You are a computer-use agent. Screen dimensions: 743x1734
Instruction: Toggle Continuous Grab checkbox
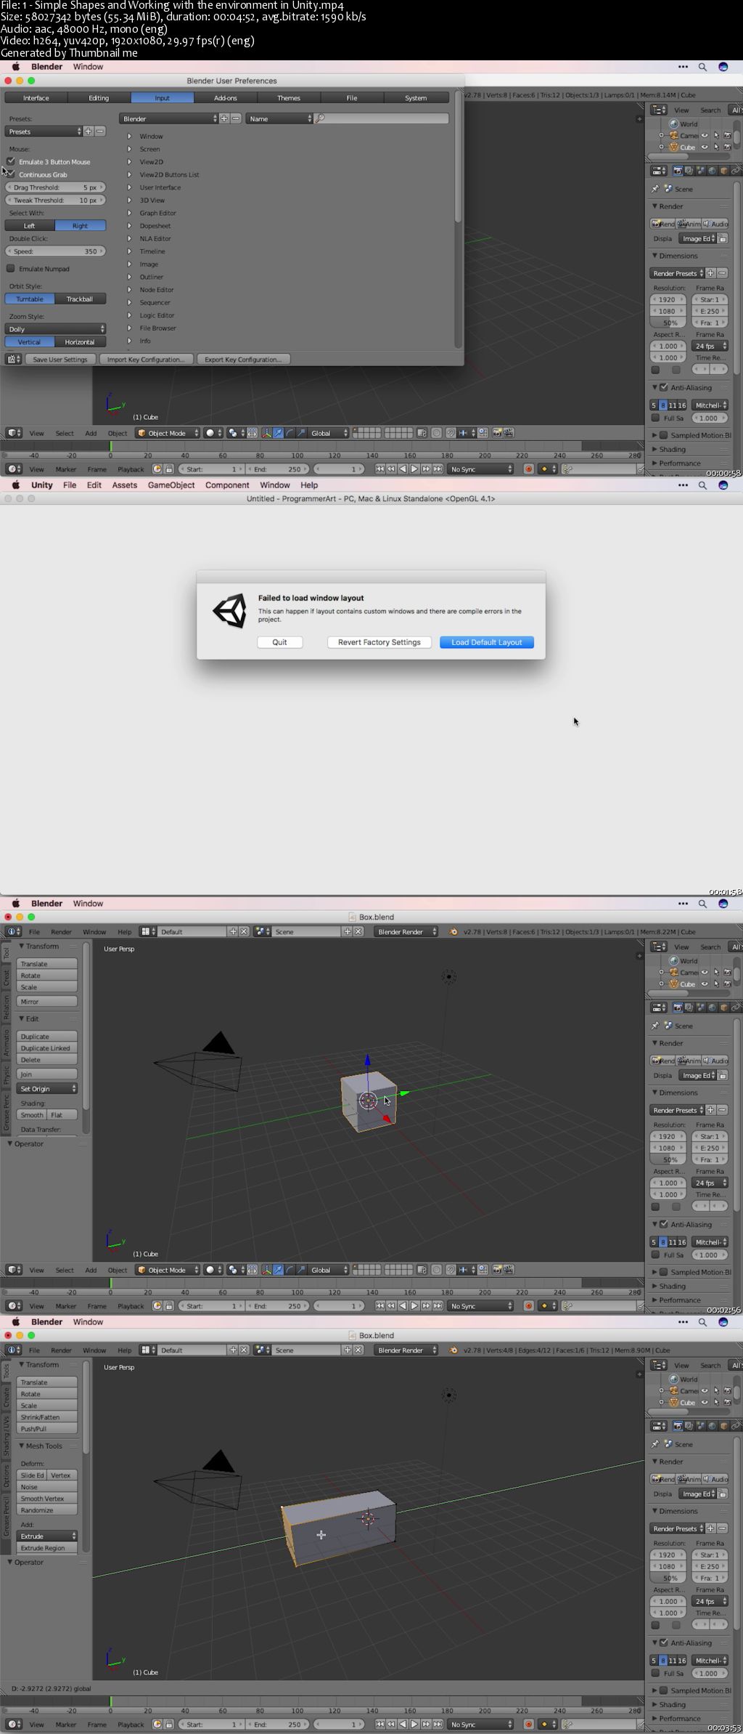tap(11, 174)
